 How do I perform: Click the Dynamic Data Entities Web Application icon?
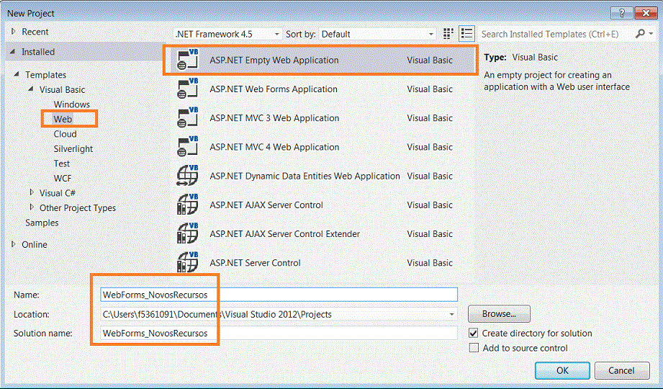point(188,175)
